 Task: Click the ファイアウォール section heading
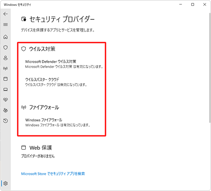(44, 108)
